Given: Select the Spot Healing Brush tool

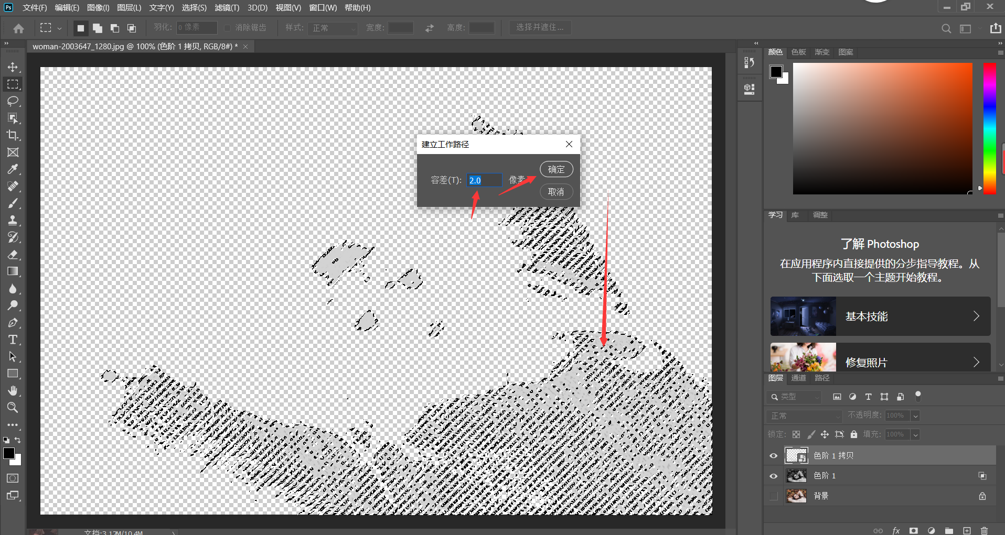Looking at the screenshot, I should tap(13, 187).
